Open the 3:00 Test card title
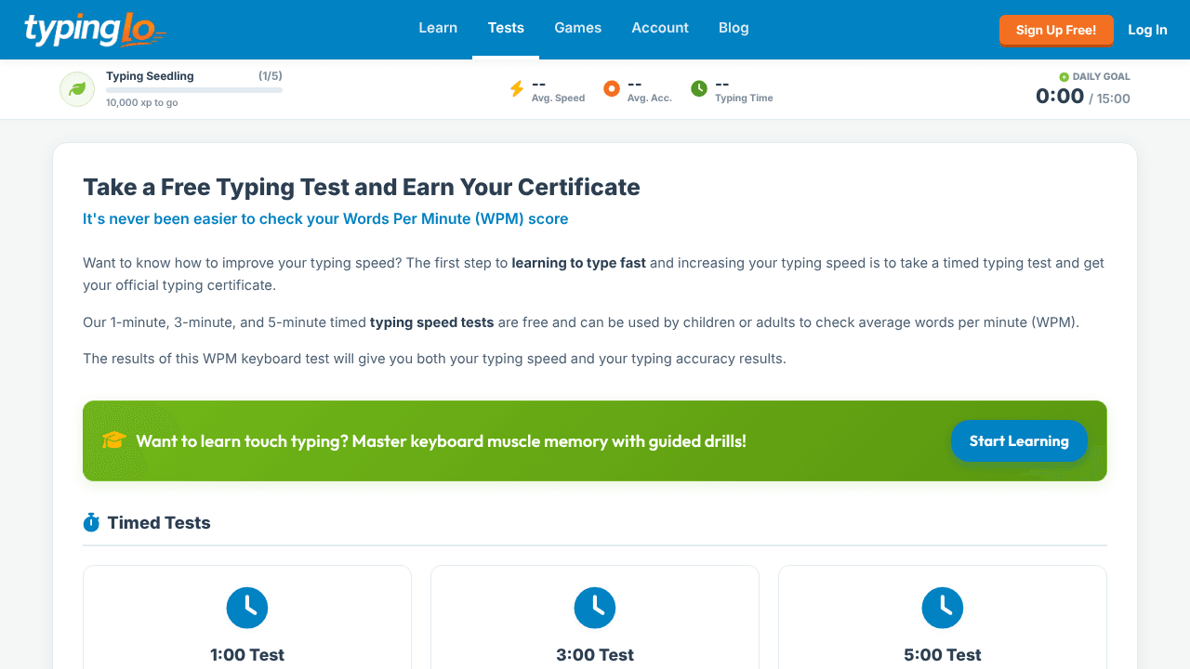Viewport: 1190px width, 669px height. (x=595, y=655)
